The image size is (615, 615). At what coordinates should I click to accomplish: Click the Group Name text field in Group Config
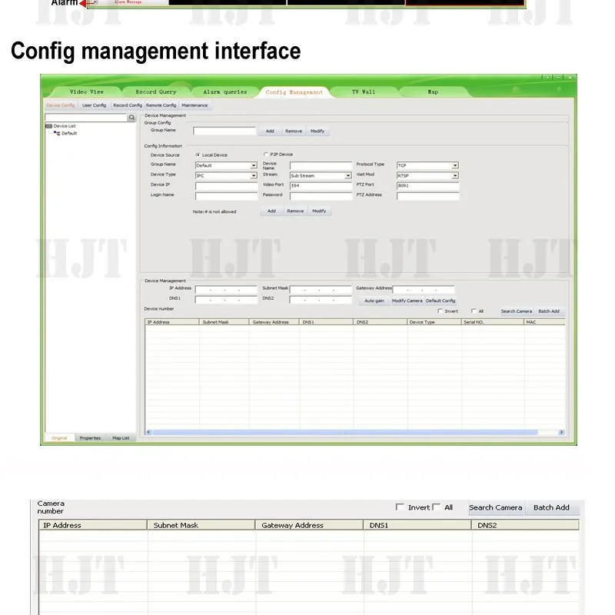pos(224,131)
